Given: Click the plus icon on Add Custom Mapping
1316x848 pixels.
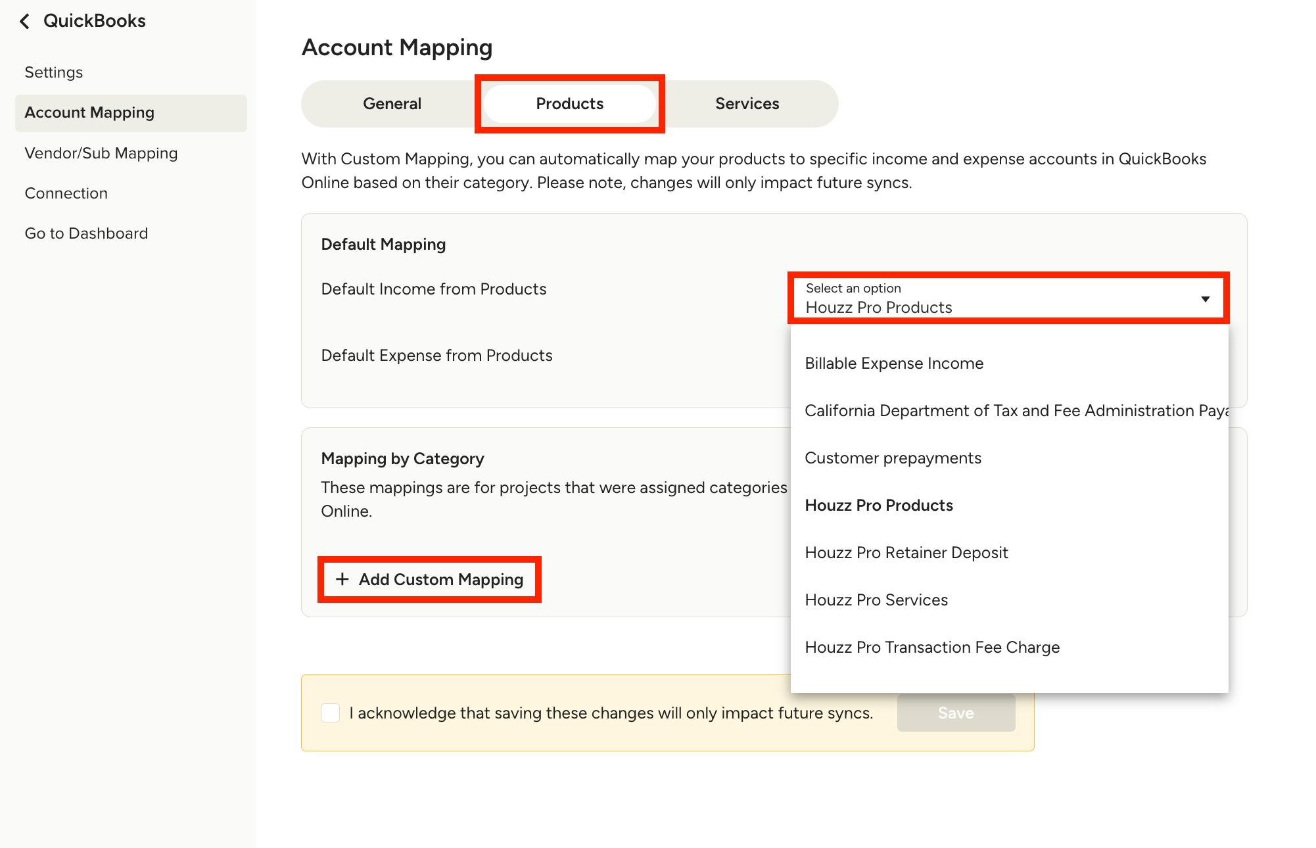Looking at the screenshot, I should [342, 579].
